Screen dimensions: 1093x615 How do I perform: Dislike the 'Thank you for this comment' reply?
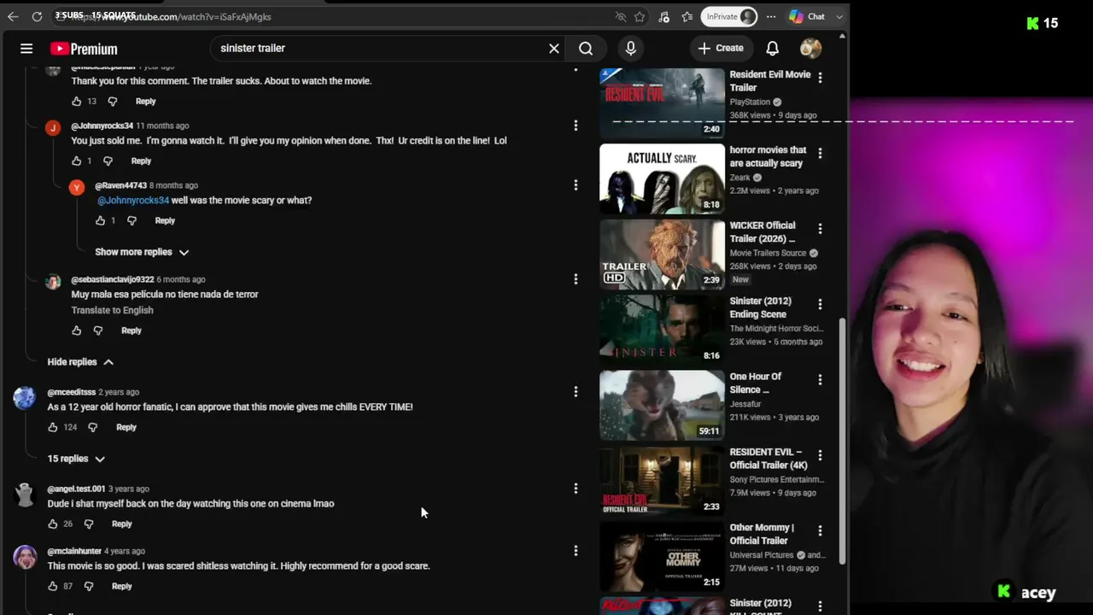coord(112,102)
